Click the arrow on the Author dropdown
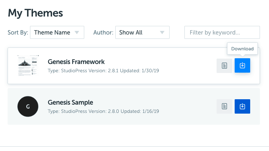 click(x=162, y=32)
